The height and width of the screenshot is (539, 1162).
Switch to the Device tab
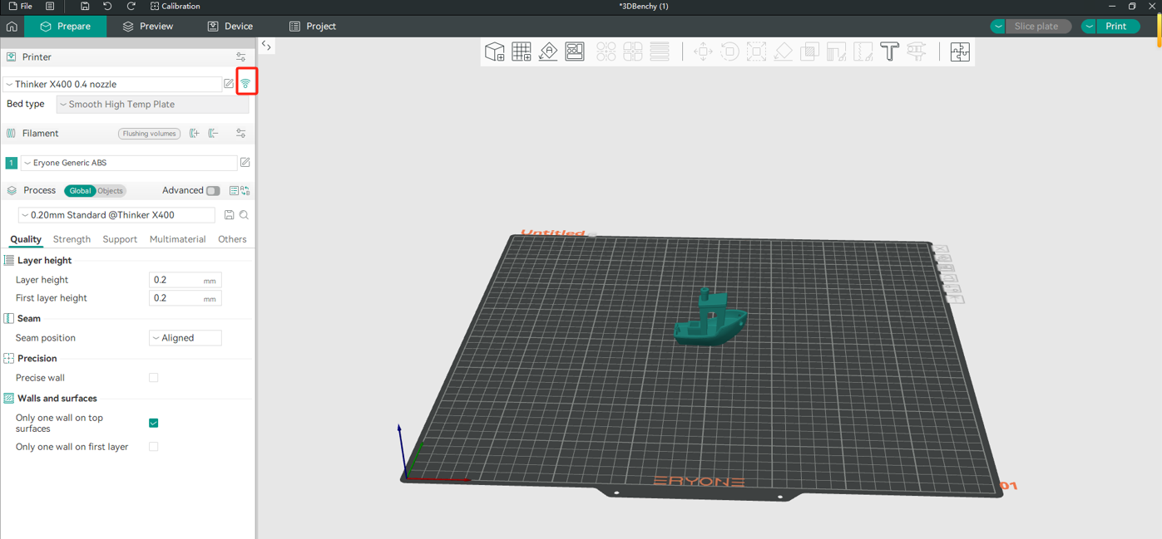[230, 27]
